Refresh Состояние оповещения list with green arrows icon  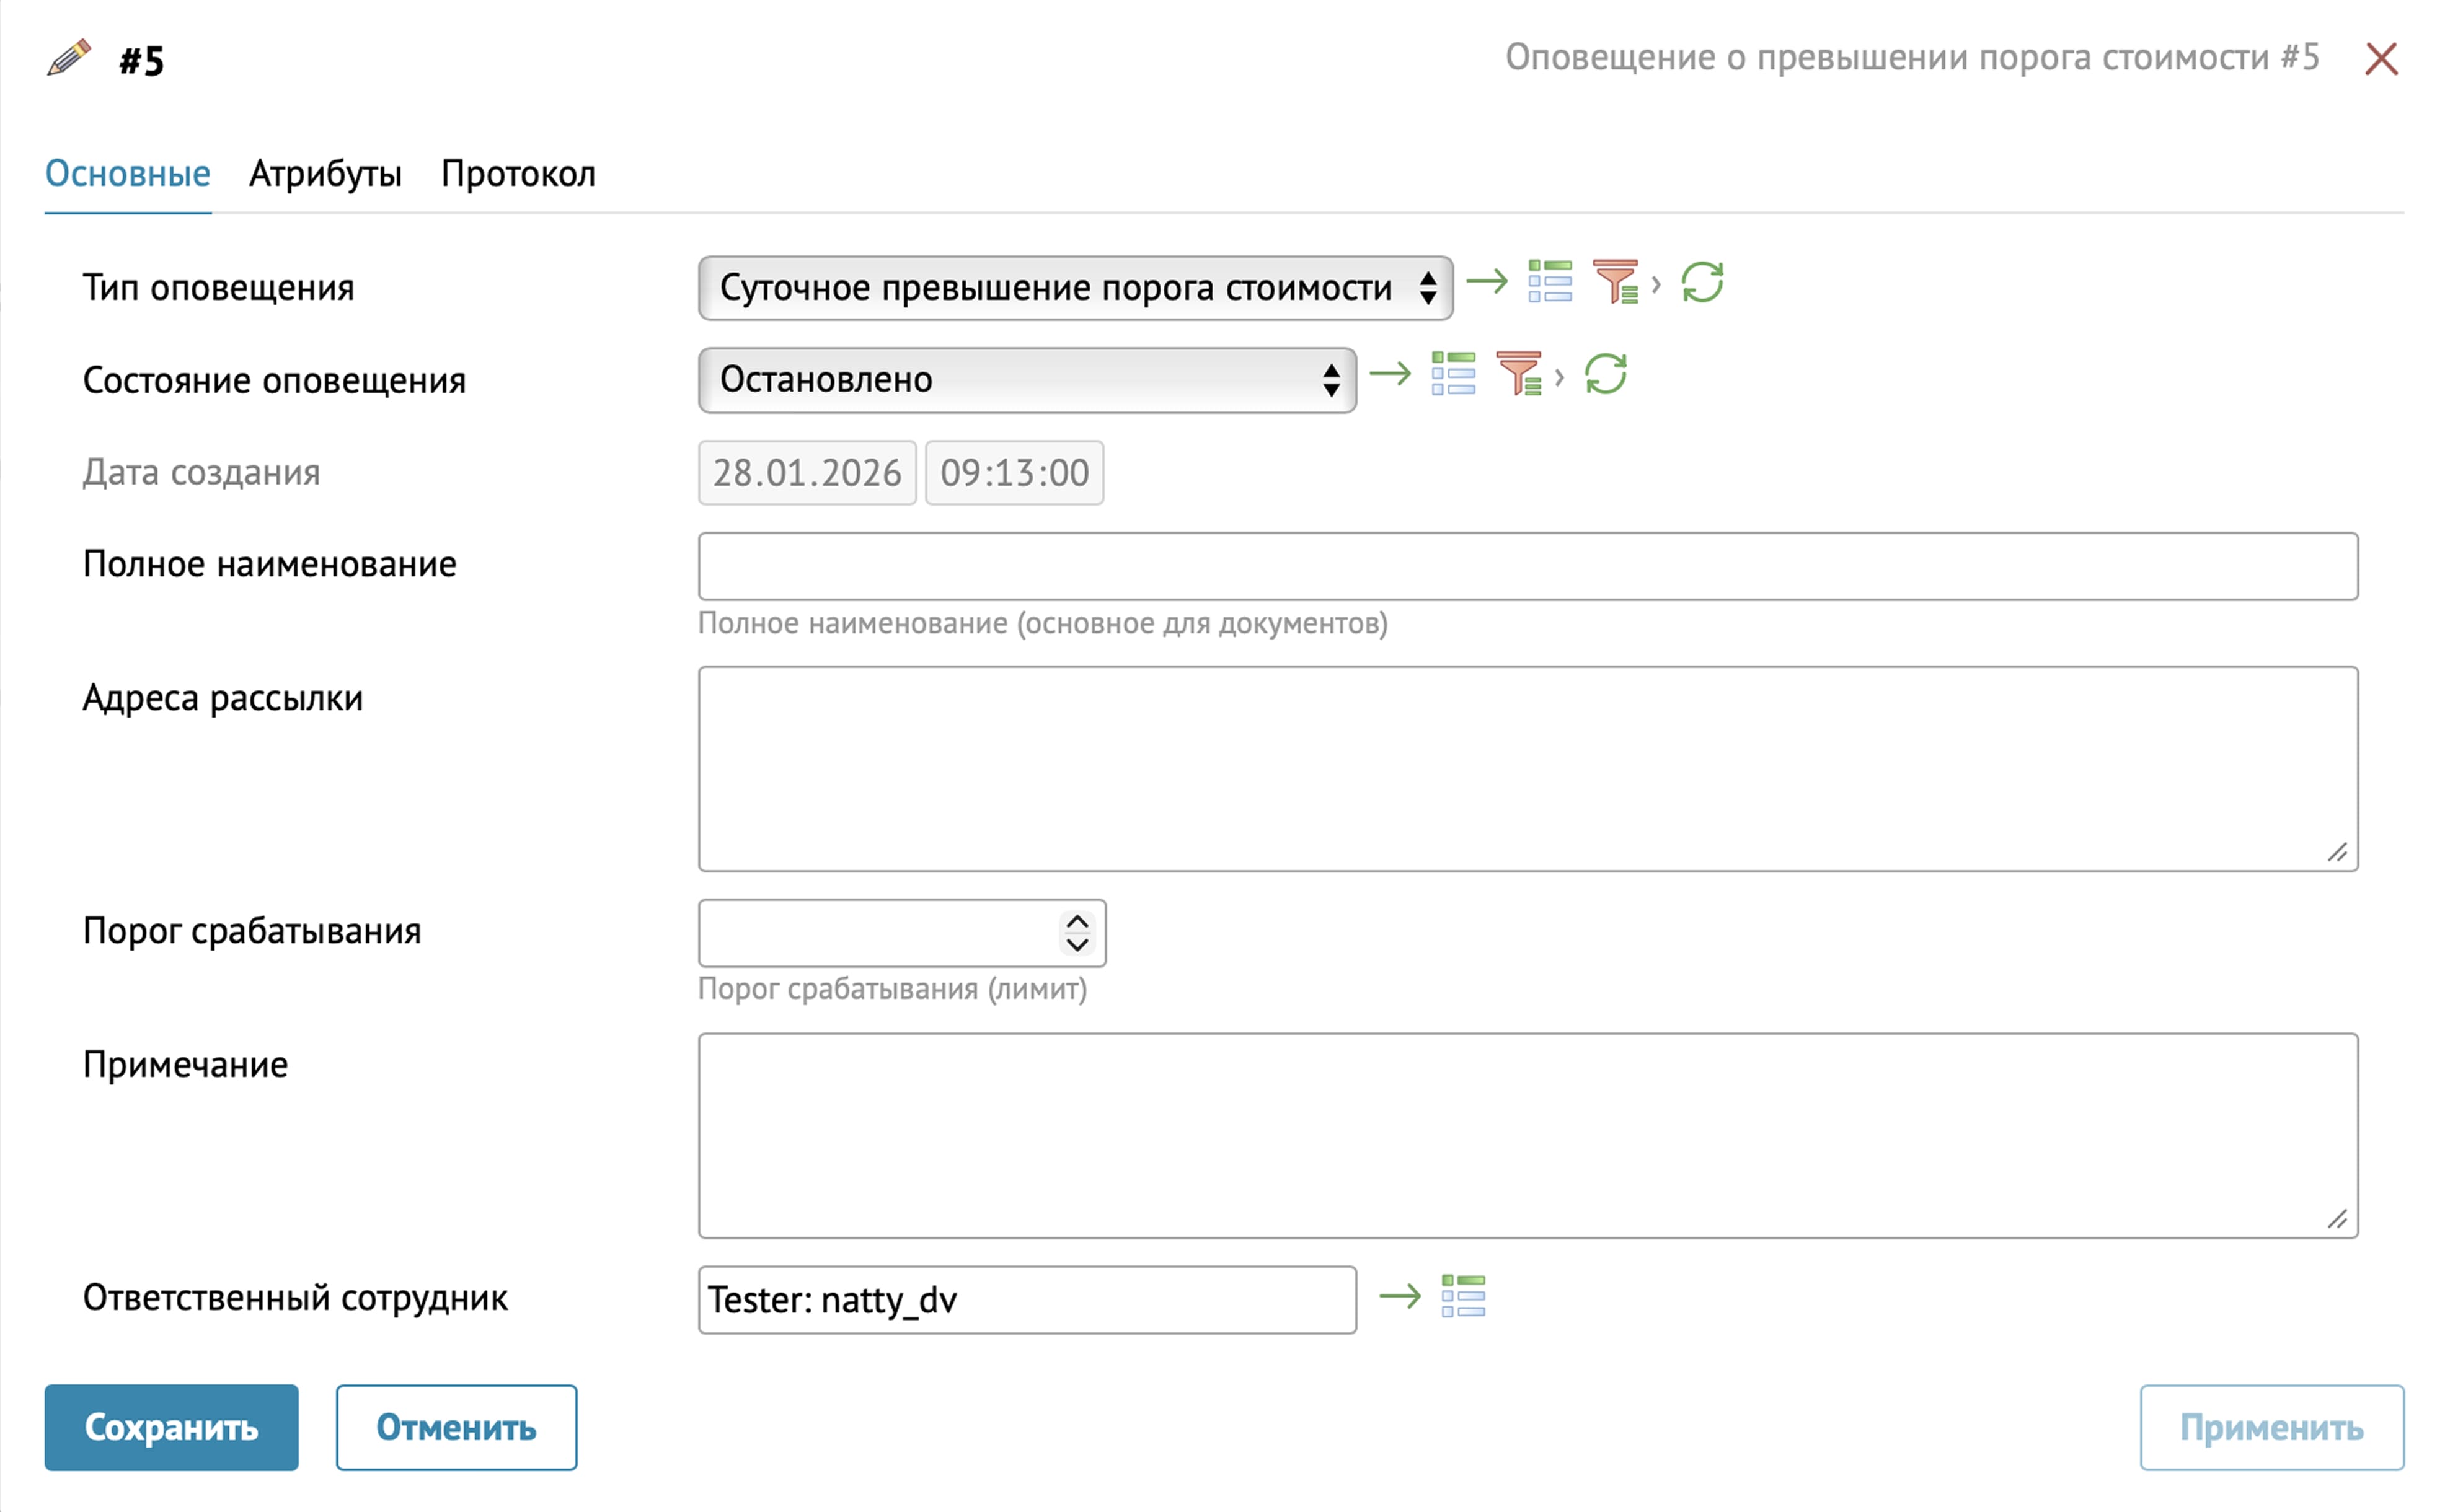point(1604,374)
